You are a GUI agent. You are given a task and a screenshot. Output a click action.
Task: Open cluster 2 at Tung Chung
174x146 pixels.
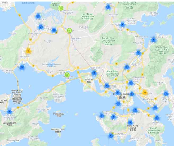[x=10, y=112]
